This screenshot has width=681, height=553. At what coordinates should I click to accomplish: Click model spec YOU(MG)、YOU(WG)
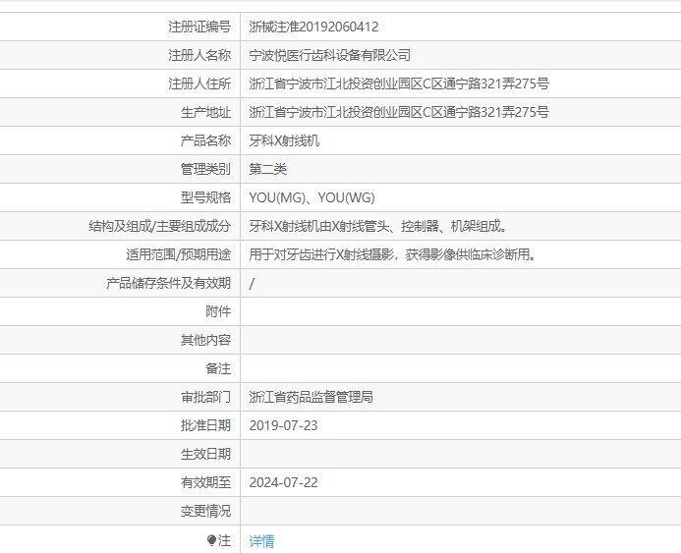312,198
